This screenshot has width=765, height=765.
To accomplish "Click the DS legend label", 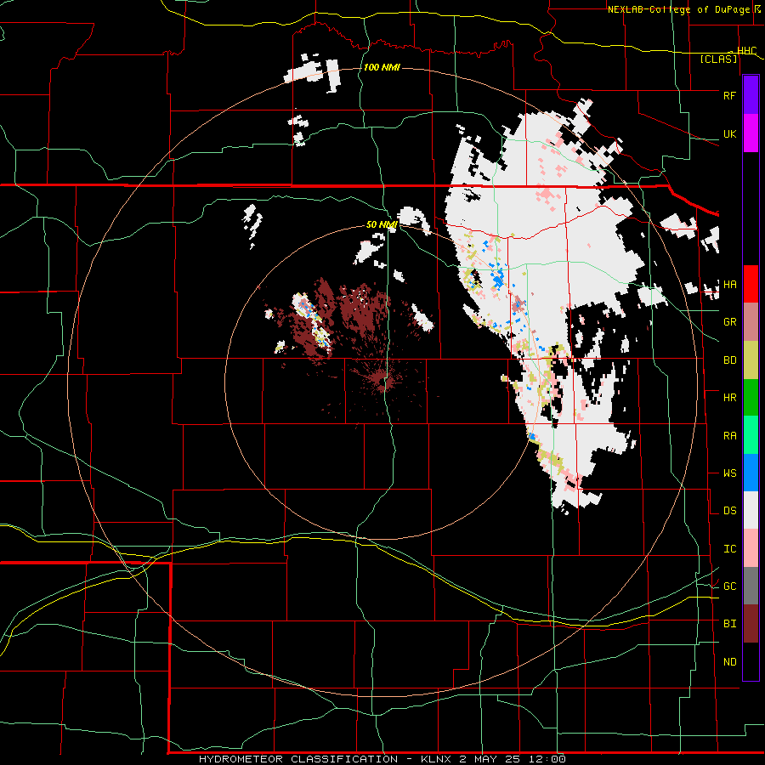I will point(729,511).
